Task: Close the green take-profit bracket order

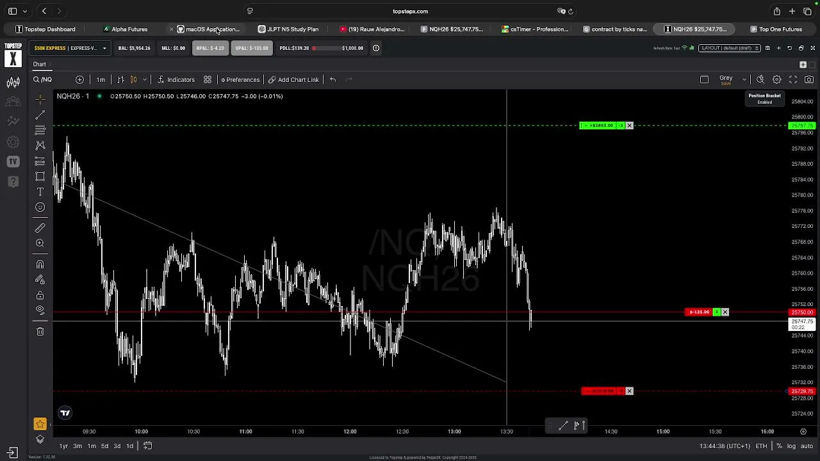Action: (x=629, y=125)
